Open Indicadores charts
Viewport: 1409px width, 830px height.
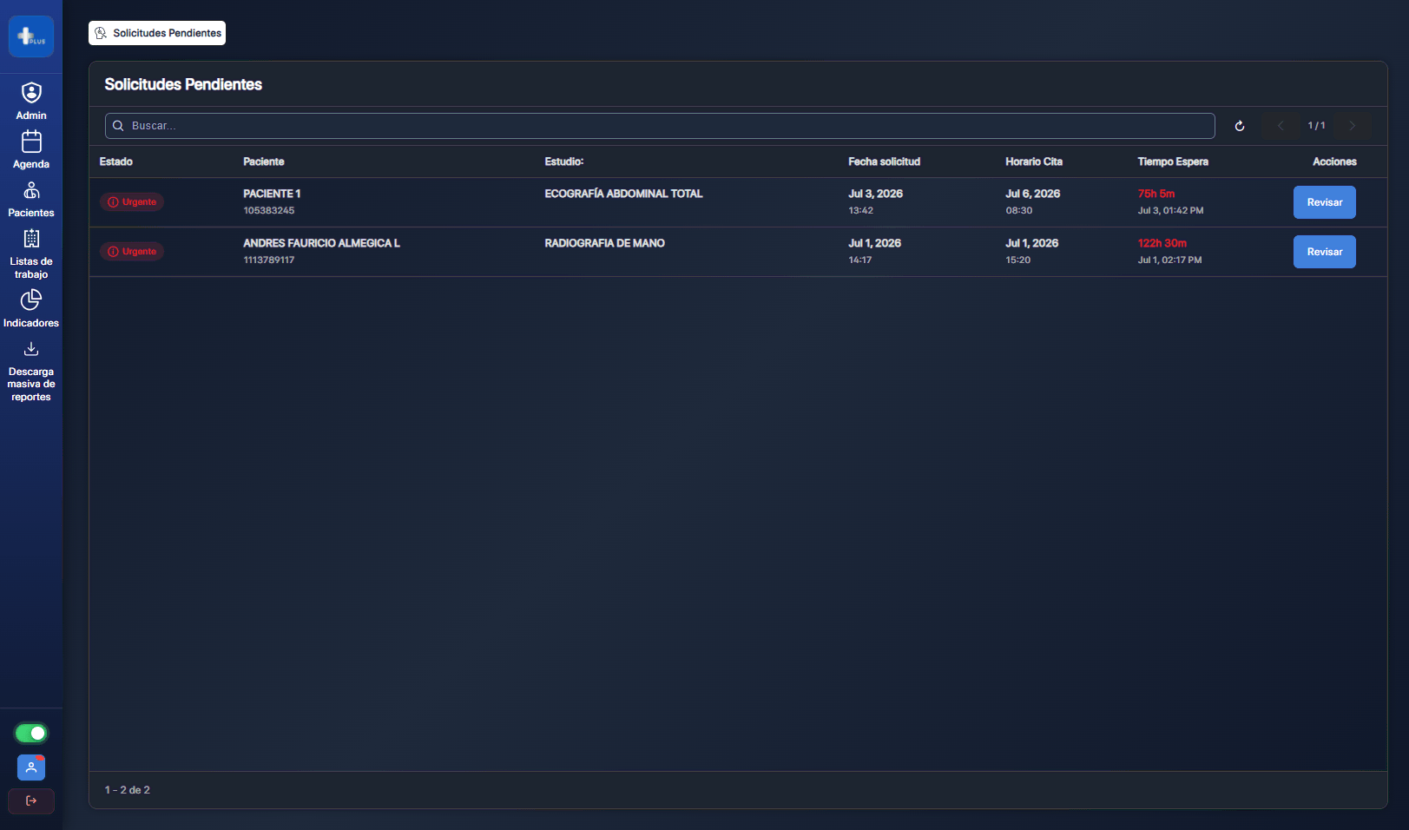[31, 308]
